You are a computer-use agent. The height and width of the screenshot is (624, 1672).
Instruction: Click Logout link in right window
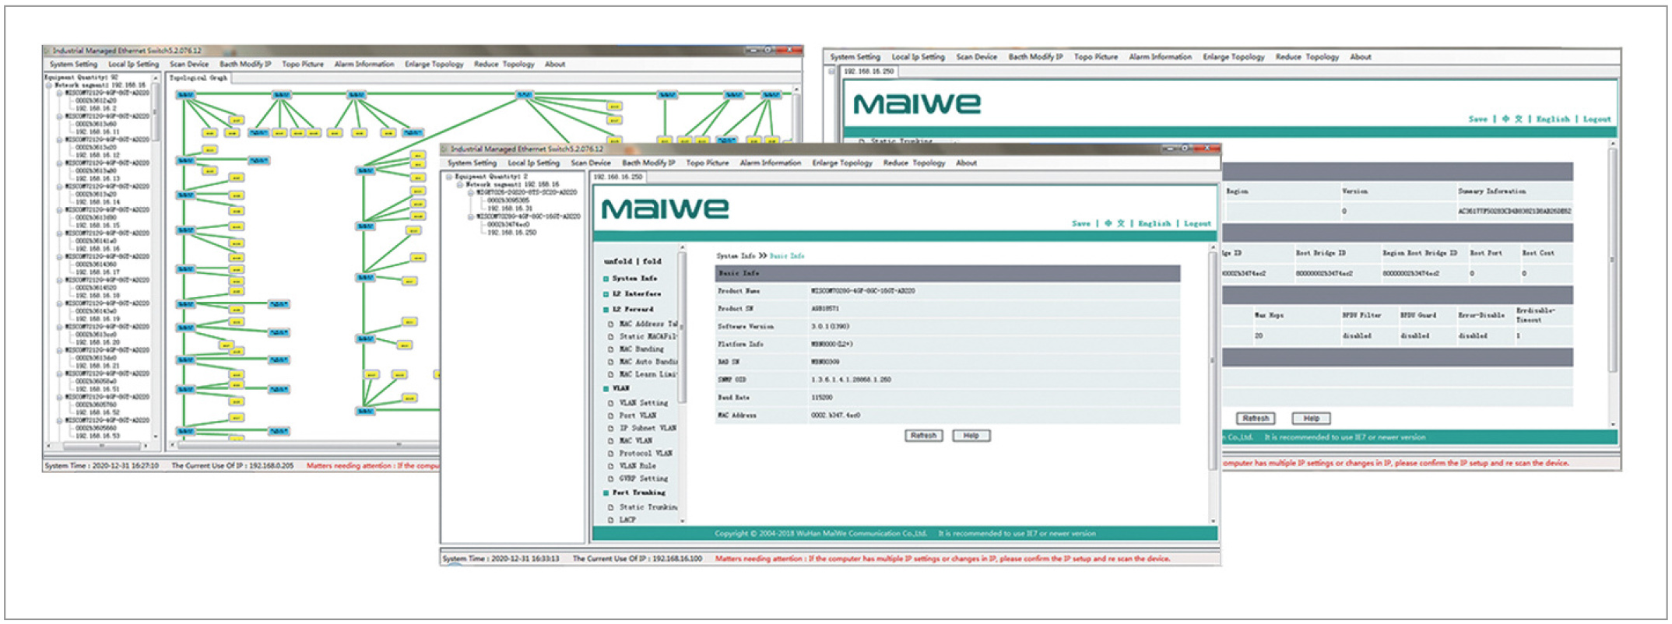click(x=1596, y=119)
